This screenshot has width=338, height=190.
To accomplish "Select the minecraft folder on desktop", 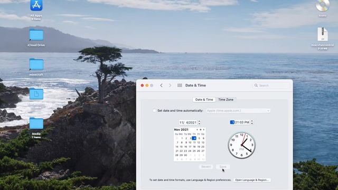I will pyautogui.click(x=36, y=64).
